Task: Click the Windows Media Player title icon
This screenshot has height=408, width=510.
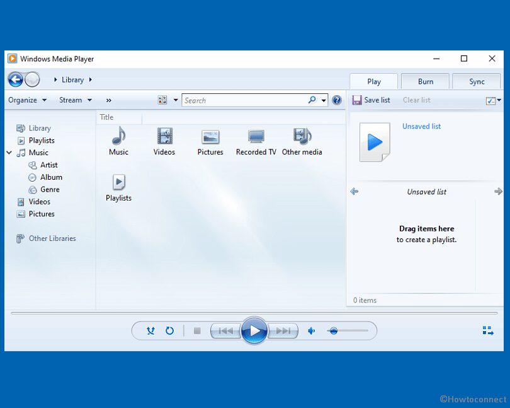Action: pyautogui.click(x=13, y=59)
